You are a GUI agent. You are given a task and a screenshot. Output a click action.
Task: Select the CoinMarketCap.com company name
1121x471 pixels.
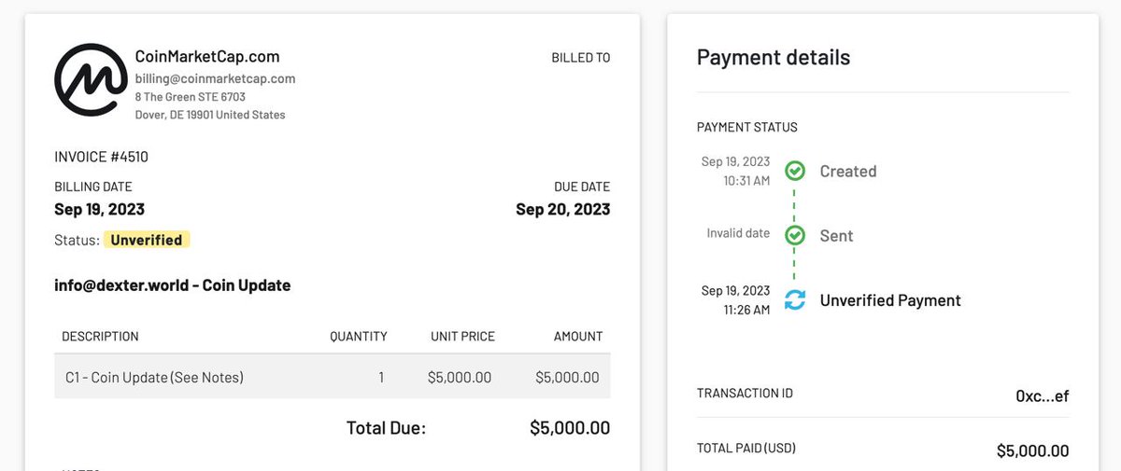point(207,56)
